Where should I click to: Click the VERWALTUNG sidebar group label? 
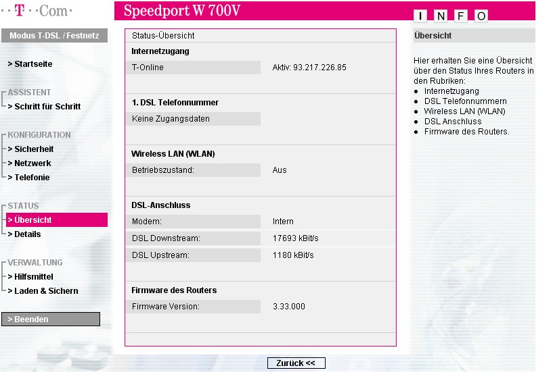click(x=35, y=263)
